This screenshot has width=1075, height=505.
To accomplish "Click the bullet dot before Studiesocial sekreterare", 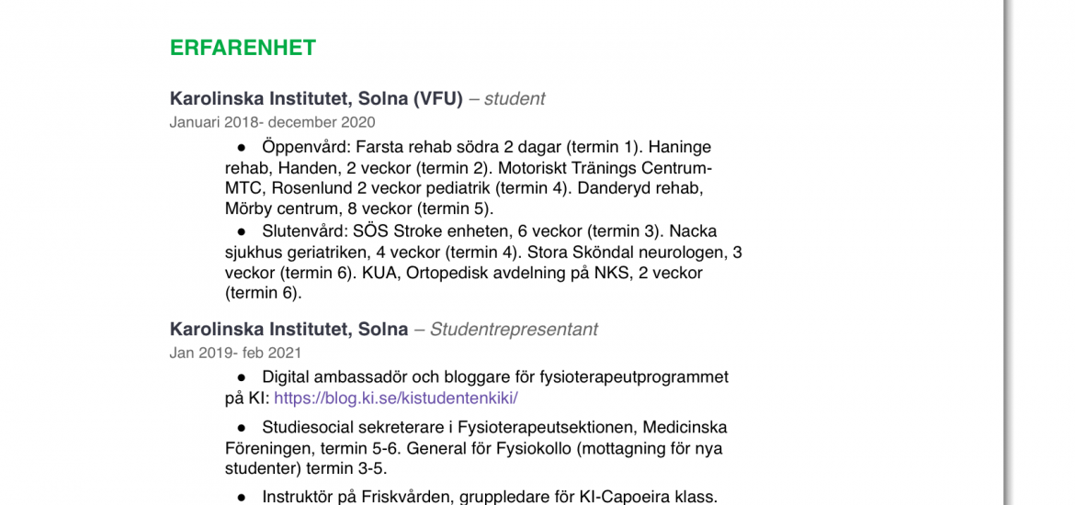I will [x=242, y=428].
